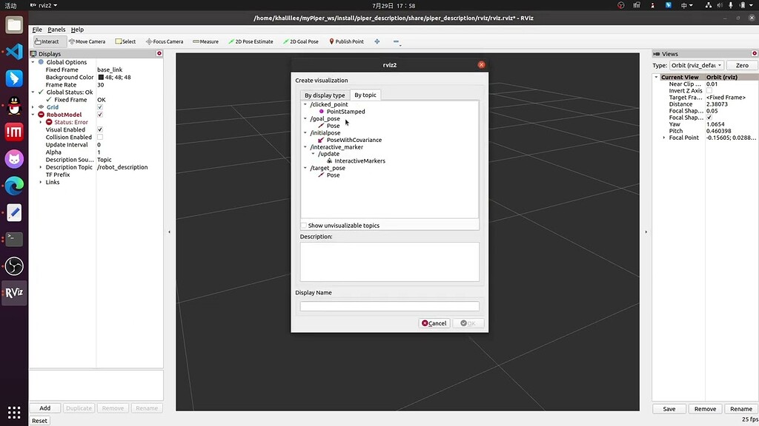Uncheck Visual Enabled under RobotModel
The image size is (759, 426).
101,129
